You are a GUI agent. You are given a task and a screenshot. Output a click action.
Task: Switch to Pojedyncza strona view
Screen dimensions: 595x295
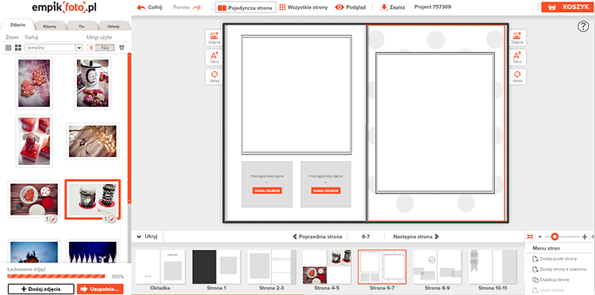coord(245,8)
